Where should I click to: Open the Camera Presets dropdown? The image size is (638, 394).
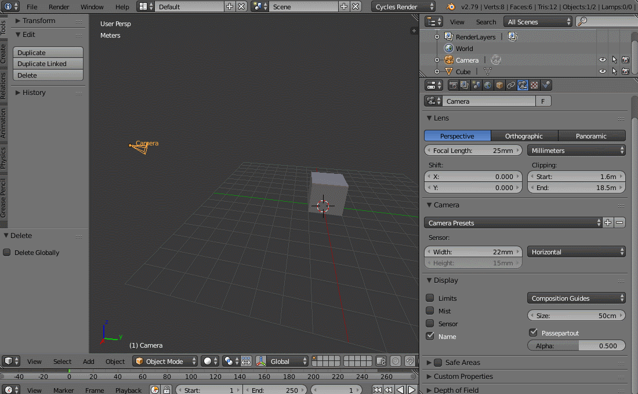click(513, 222)
